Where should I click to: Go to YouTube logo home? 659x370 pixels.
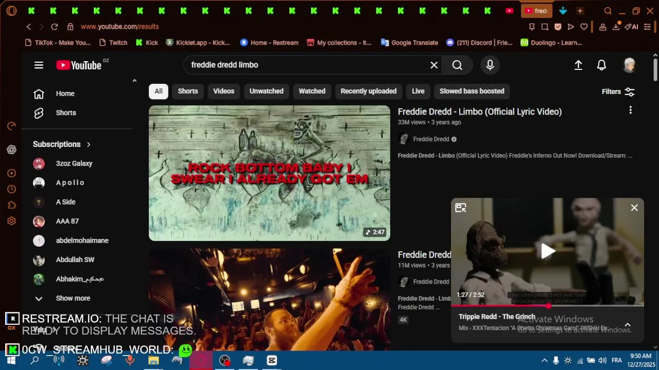[79, 65]
